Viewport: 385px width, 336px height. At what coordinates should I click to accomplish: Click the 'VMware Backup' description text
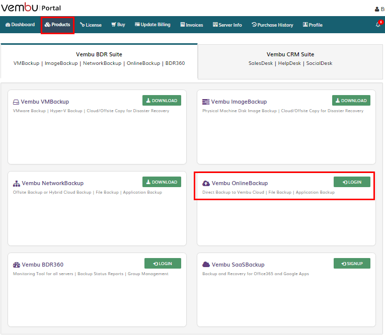tap(29, 111)
